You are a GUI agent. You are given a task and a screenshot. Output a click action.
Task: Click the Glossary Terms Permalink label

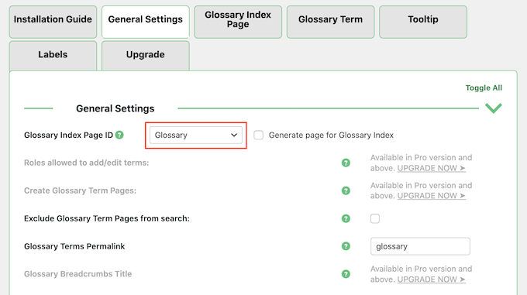click(x=74, y=246)
